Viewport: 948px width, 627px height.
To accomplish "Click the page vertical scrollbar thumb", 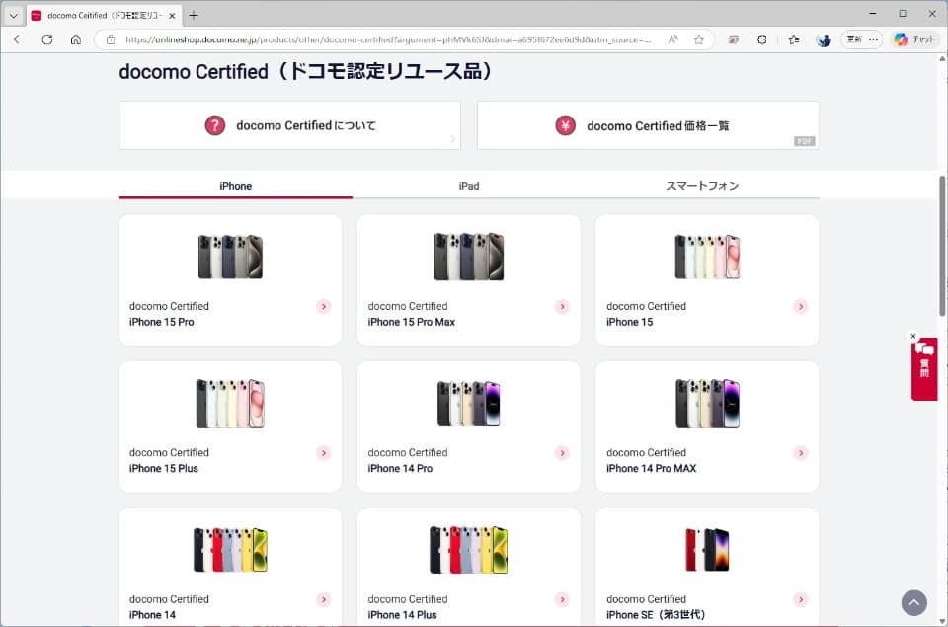I will point(942,246).
